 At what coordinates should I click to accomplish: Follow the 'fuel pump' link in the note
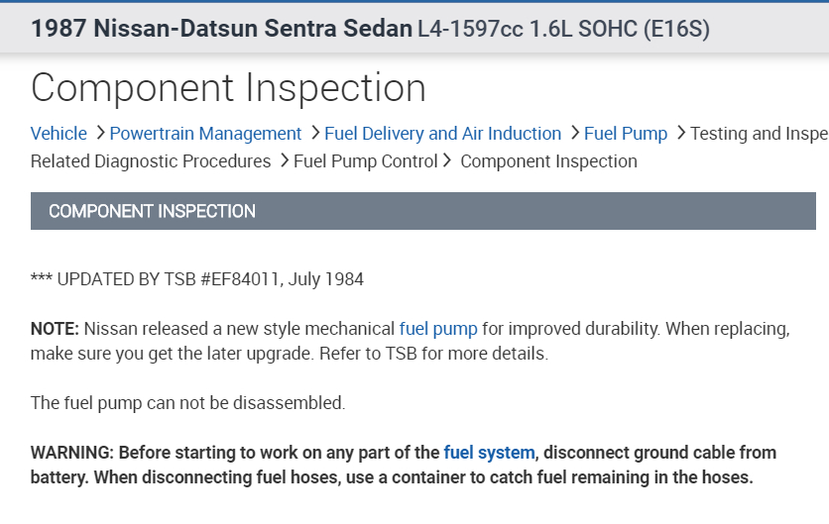click(438, 328)
